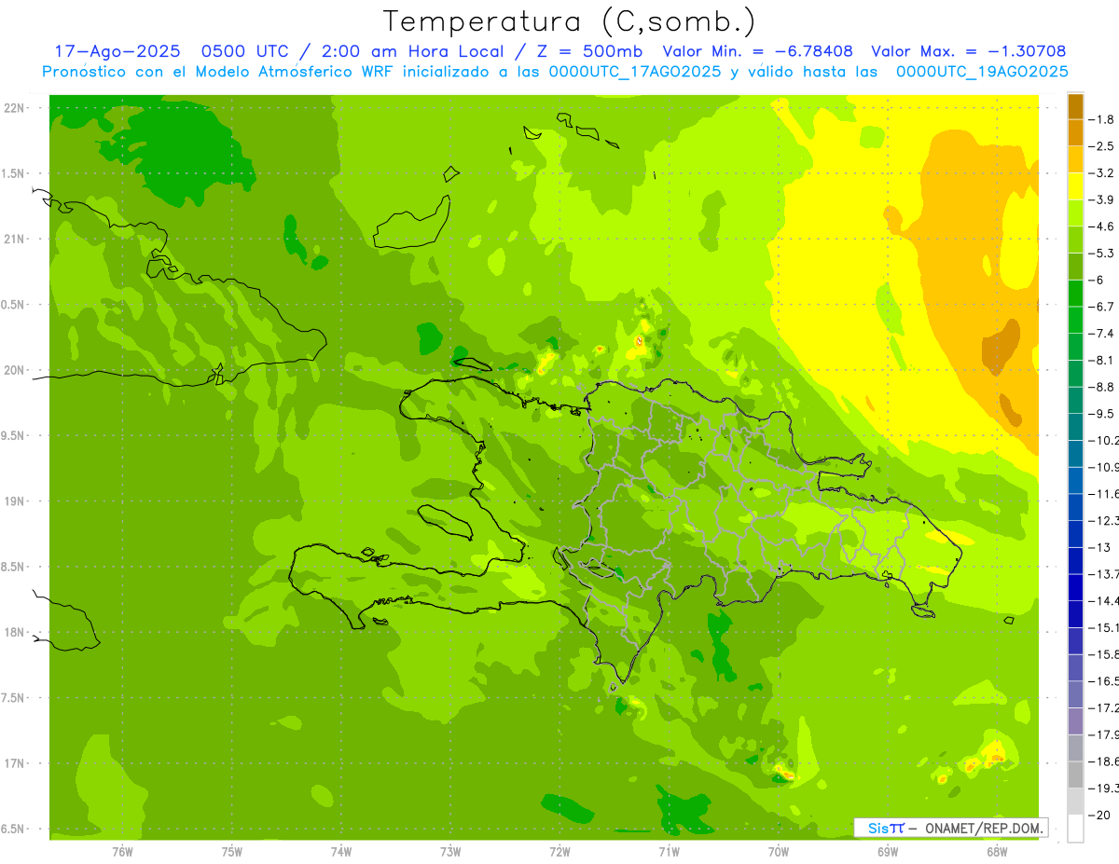Click the 19N latitude axis label
The height and width of the screenshot is (864, 1119).
[x=14, y=501]
